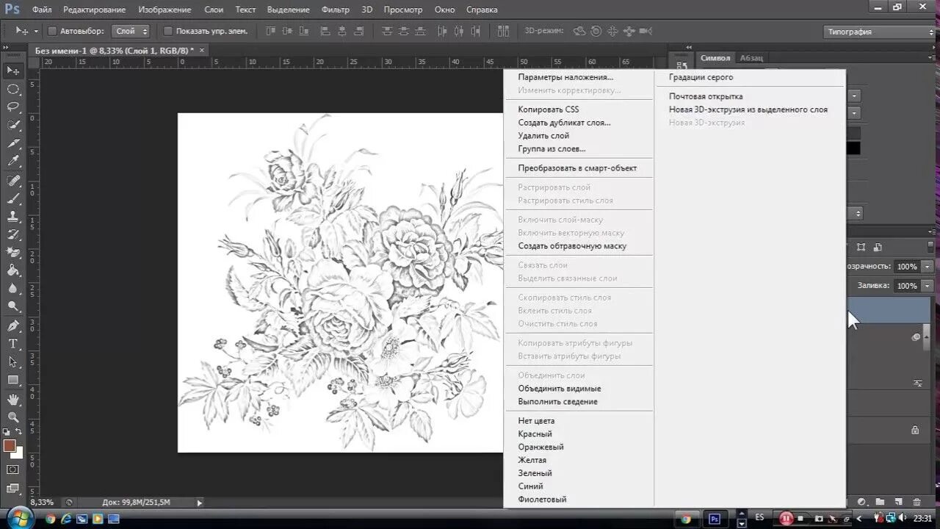
Task: Select the Clone Stamp tool
Action: [13, 217]
